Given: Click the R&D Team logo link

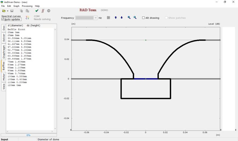Looking at the screenshot, I should coord(88,10).
